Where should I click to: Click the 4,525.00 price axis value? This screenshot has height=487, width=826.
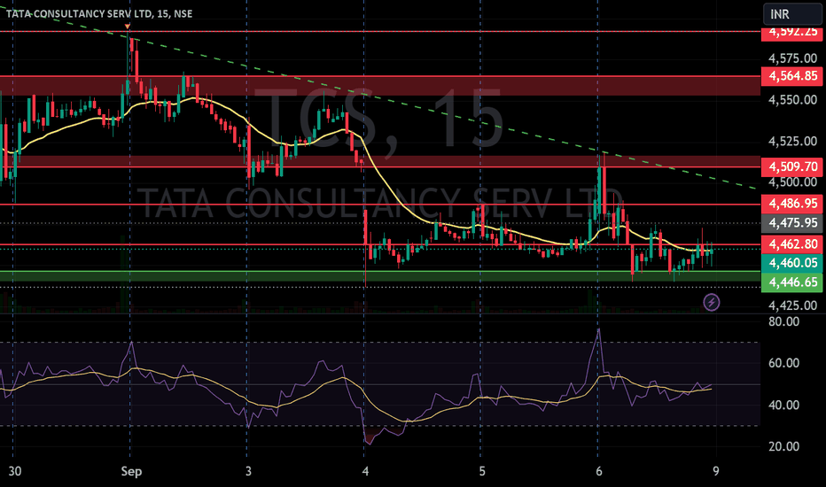click(793, 141)
